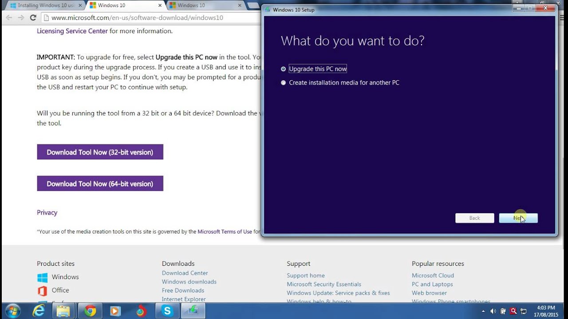Image resolution: width=568 pixels, height=319 pixels.
Task: Click the red magnifier tray icon
Action: pyautogui.click(x=513, y=311)
